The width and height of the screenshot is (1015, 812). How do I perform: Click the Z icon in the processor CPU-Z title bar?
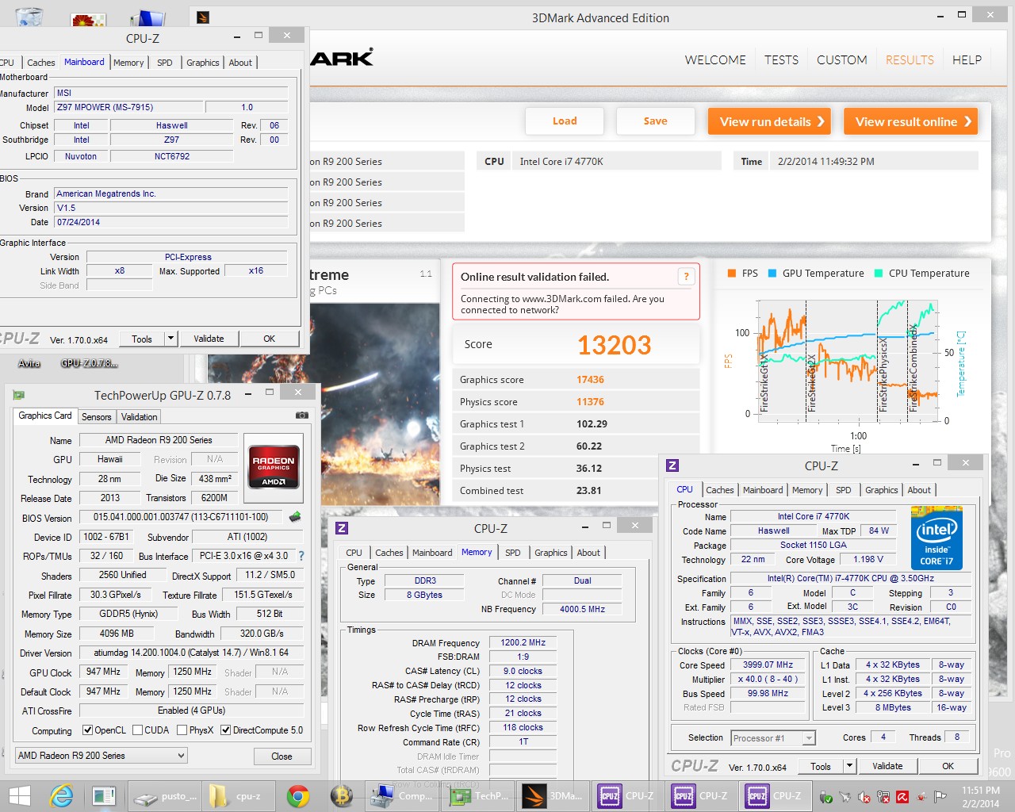(x=672, y=465)
